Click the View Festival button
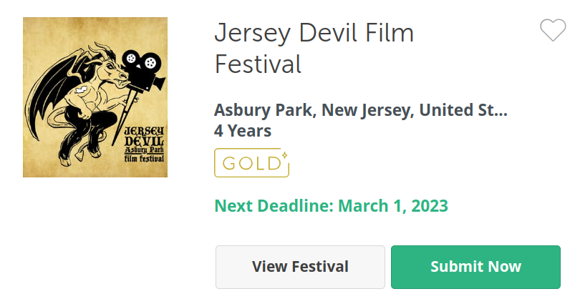Image resolution: width=575 pixels, height=299 pixels. pos(300,267)
